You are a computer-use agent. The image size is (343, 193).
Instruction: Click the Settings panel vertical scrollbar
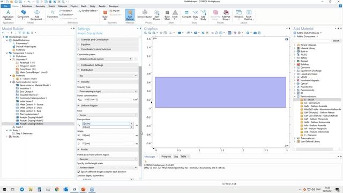click(x=140, y=116)
